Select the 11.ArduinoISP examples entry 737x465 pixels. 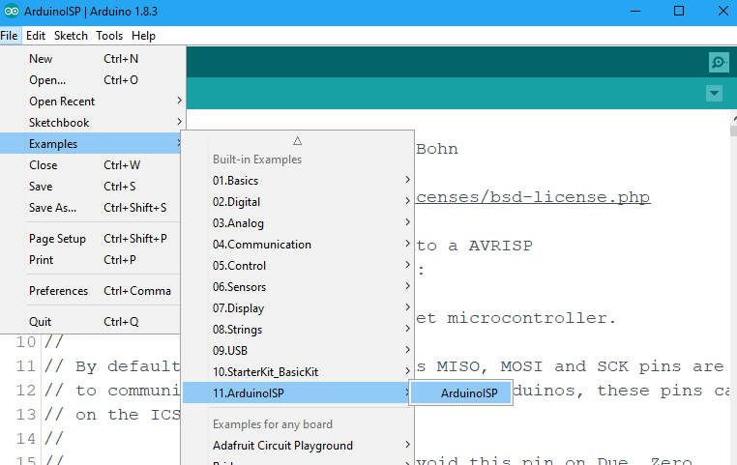click(298, 393)
